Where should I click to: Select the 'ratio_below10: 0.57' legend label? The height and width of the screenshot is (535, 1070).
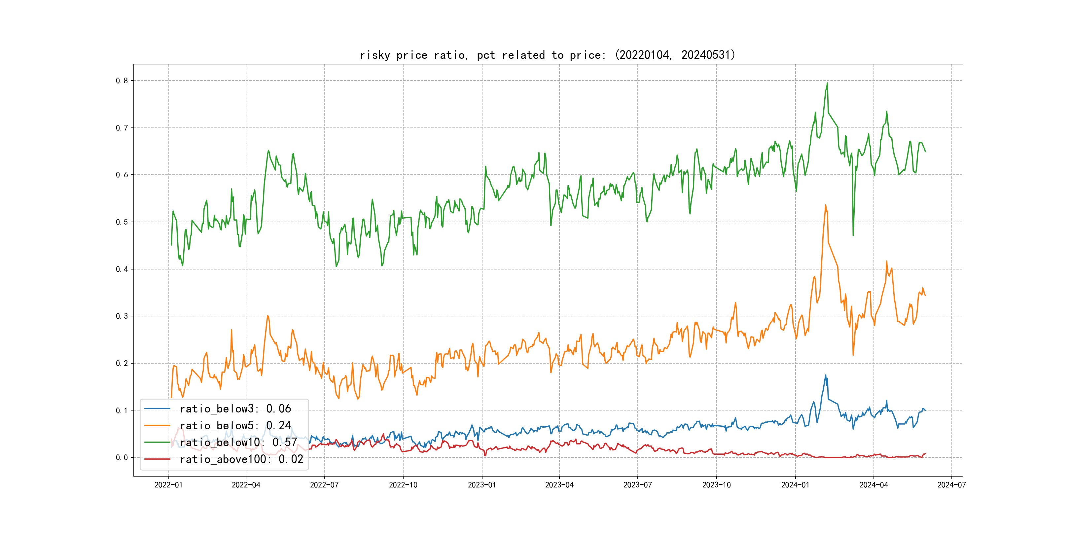pyautogui.click(x=238, y=443)
